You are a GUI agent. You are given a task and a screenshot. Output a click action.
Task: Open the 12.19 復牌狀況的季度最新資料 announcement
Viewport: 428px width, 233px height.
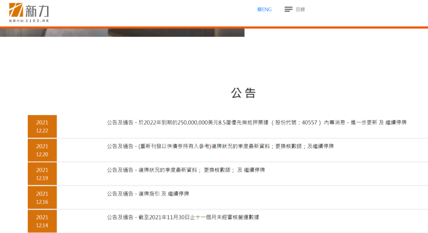[185, 170]
